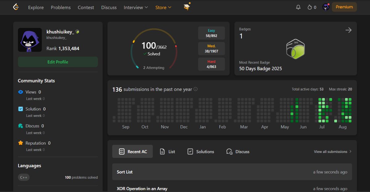Open the Explore page
This screenshot has width=370, height=192.
(36, 7)
